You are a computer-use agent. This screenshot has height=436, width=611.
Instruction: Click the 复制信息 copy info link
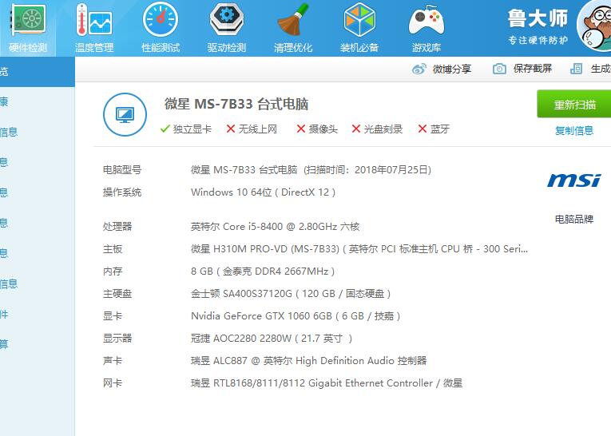574,130
